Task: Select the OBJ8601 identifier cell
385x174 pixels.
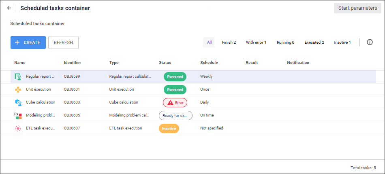Action: pos(72,89)
